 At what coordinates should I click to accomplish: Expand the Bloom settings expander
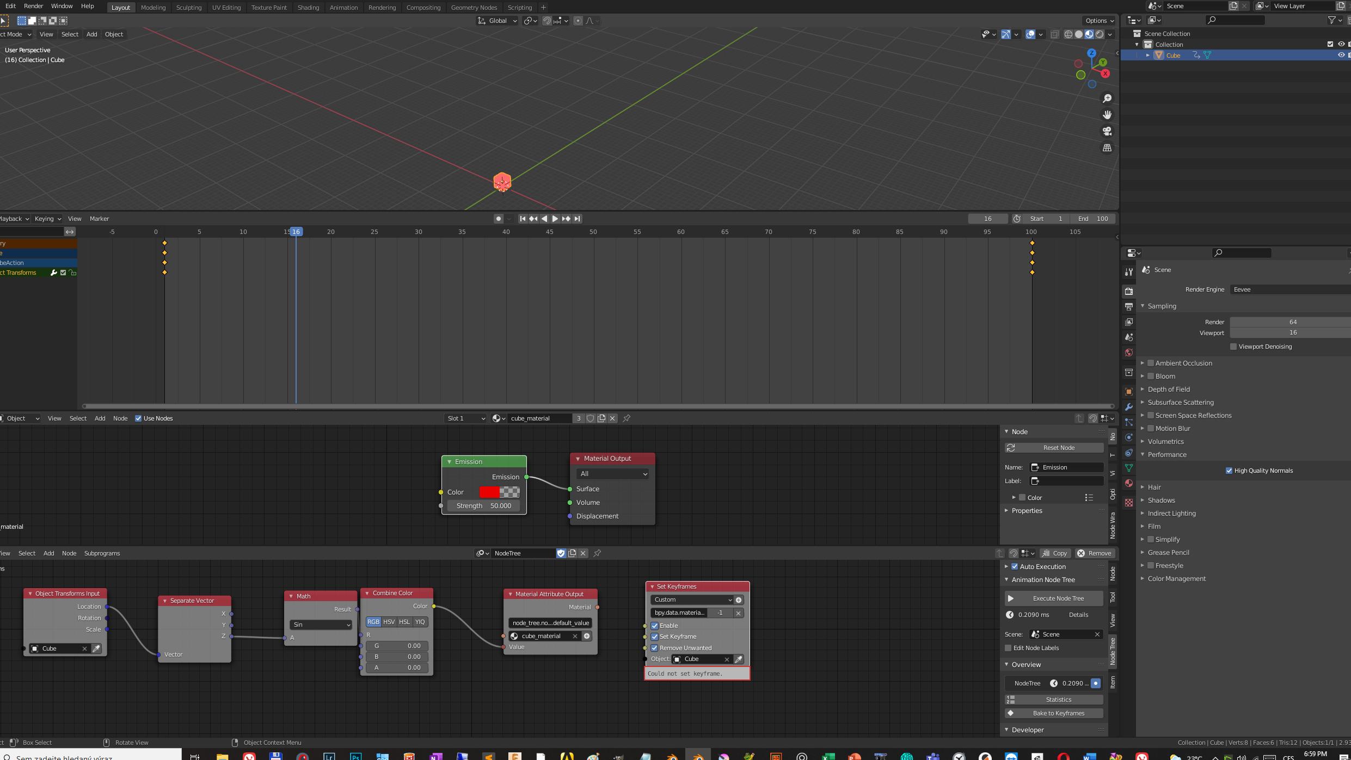(1143, 375)
